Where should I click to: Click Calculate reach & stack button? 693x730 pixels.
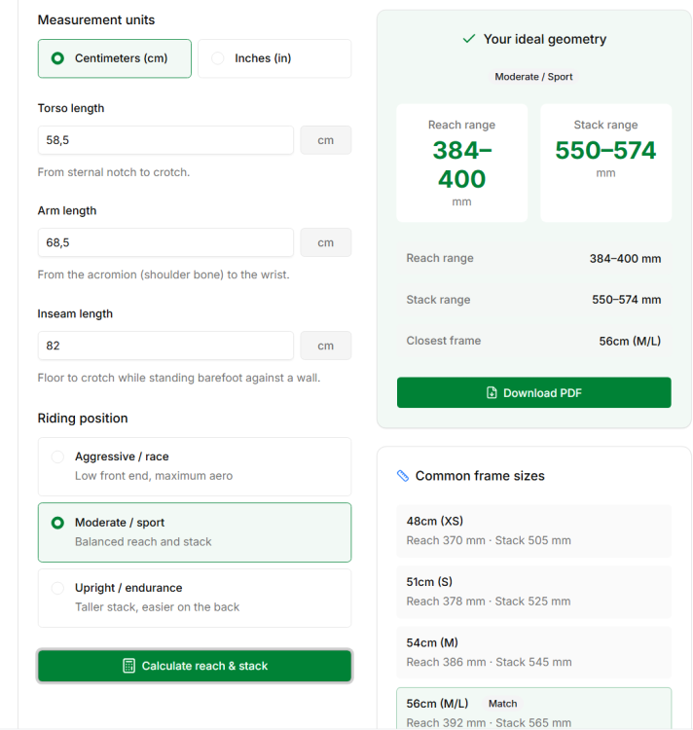(x=195, y=666)
